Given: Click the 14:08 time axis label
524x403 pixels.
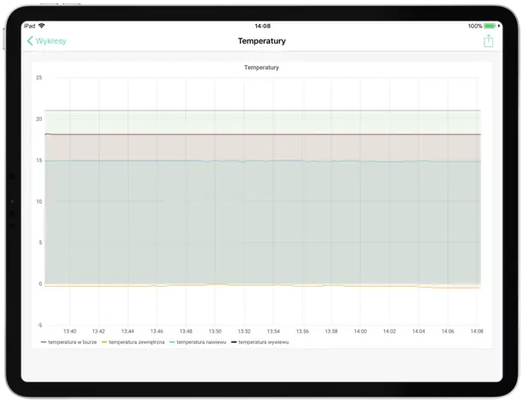Looking at the screenshot, I should (476, 331).
